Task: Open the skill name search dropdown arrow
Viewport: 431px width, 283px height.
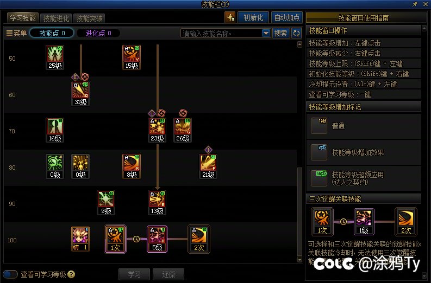Action: pyautogui.click(x=266, y=33)
